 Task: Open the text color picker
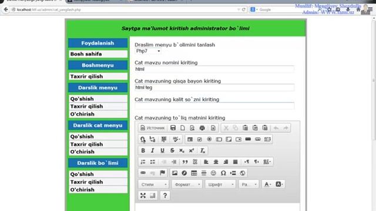pyautogui.click(x=268, y=185)
